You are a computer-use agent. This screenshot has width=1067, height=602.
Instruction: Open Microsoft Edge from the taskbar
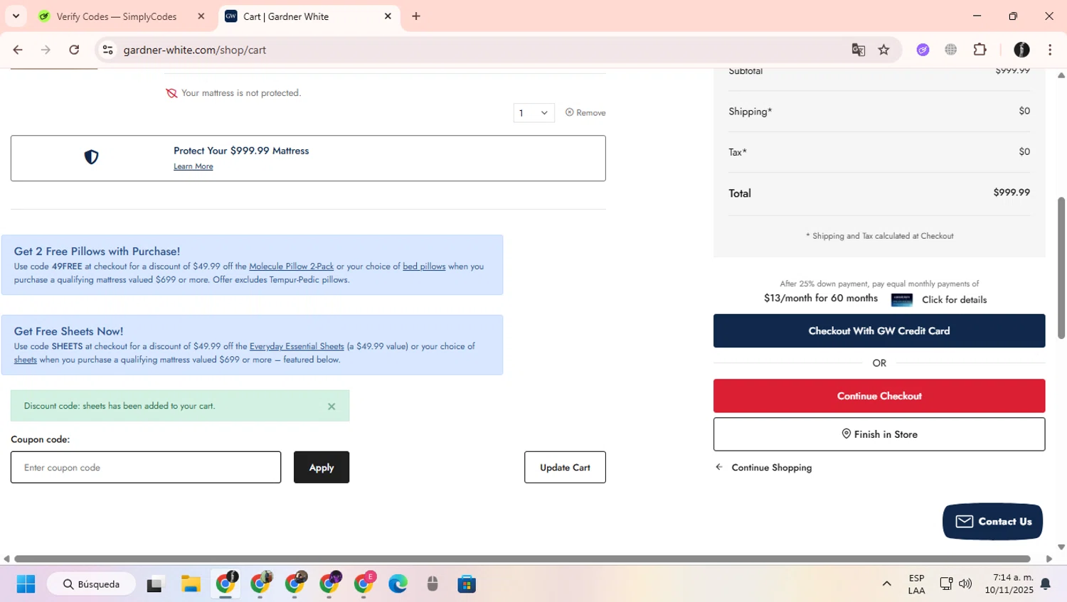click(398, 584)
